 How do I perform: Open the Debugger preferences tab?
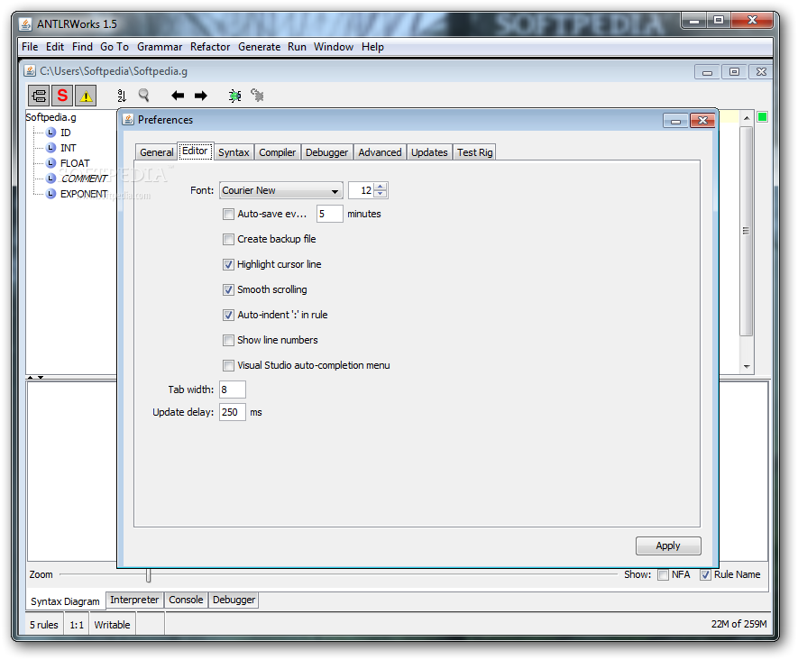(x=326, y=152)
